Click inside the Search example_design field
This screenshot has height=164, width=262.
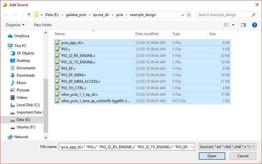tap(223, 15)
